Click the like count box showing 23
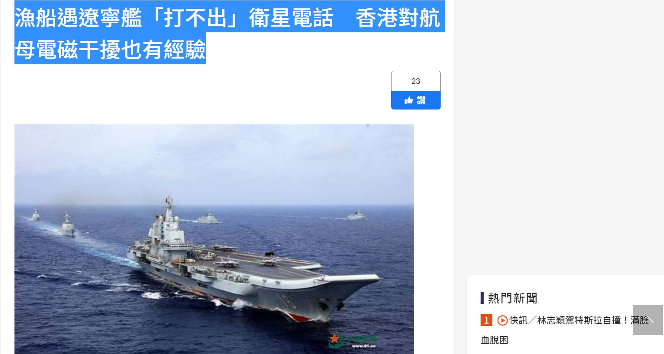Screen dimensions: 664x354 416,81
